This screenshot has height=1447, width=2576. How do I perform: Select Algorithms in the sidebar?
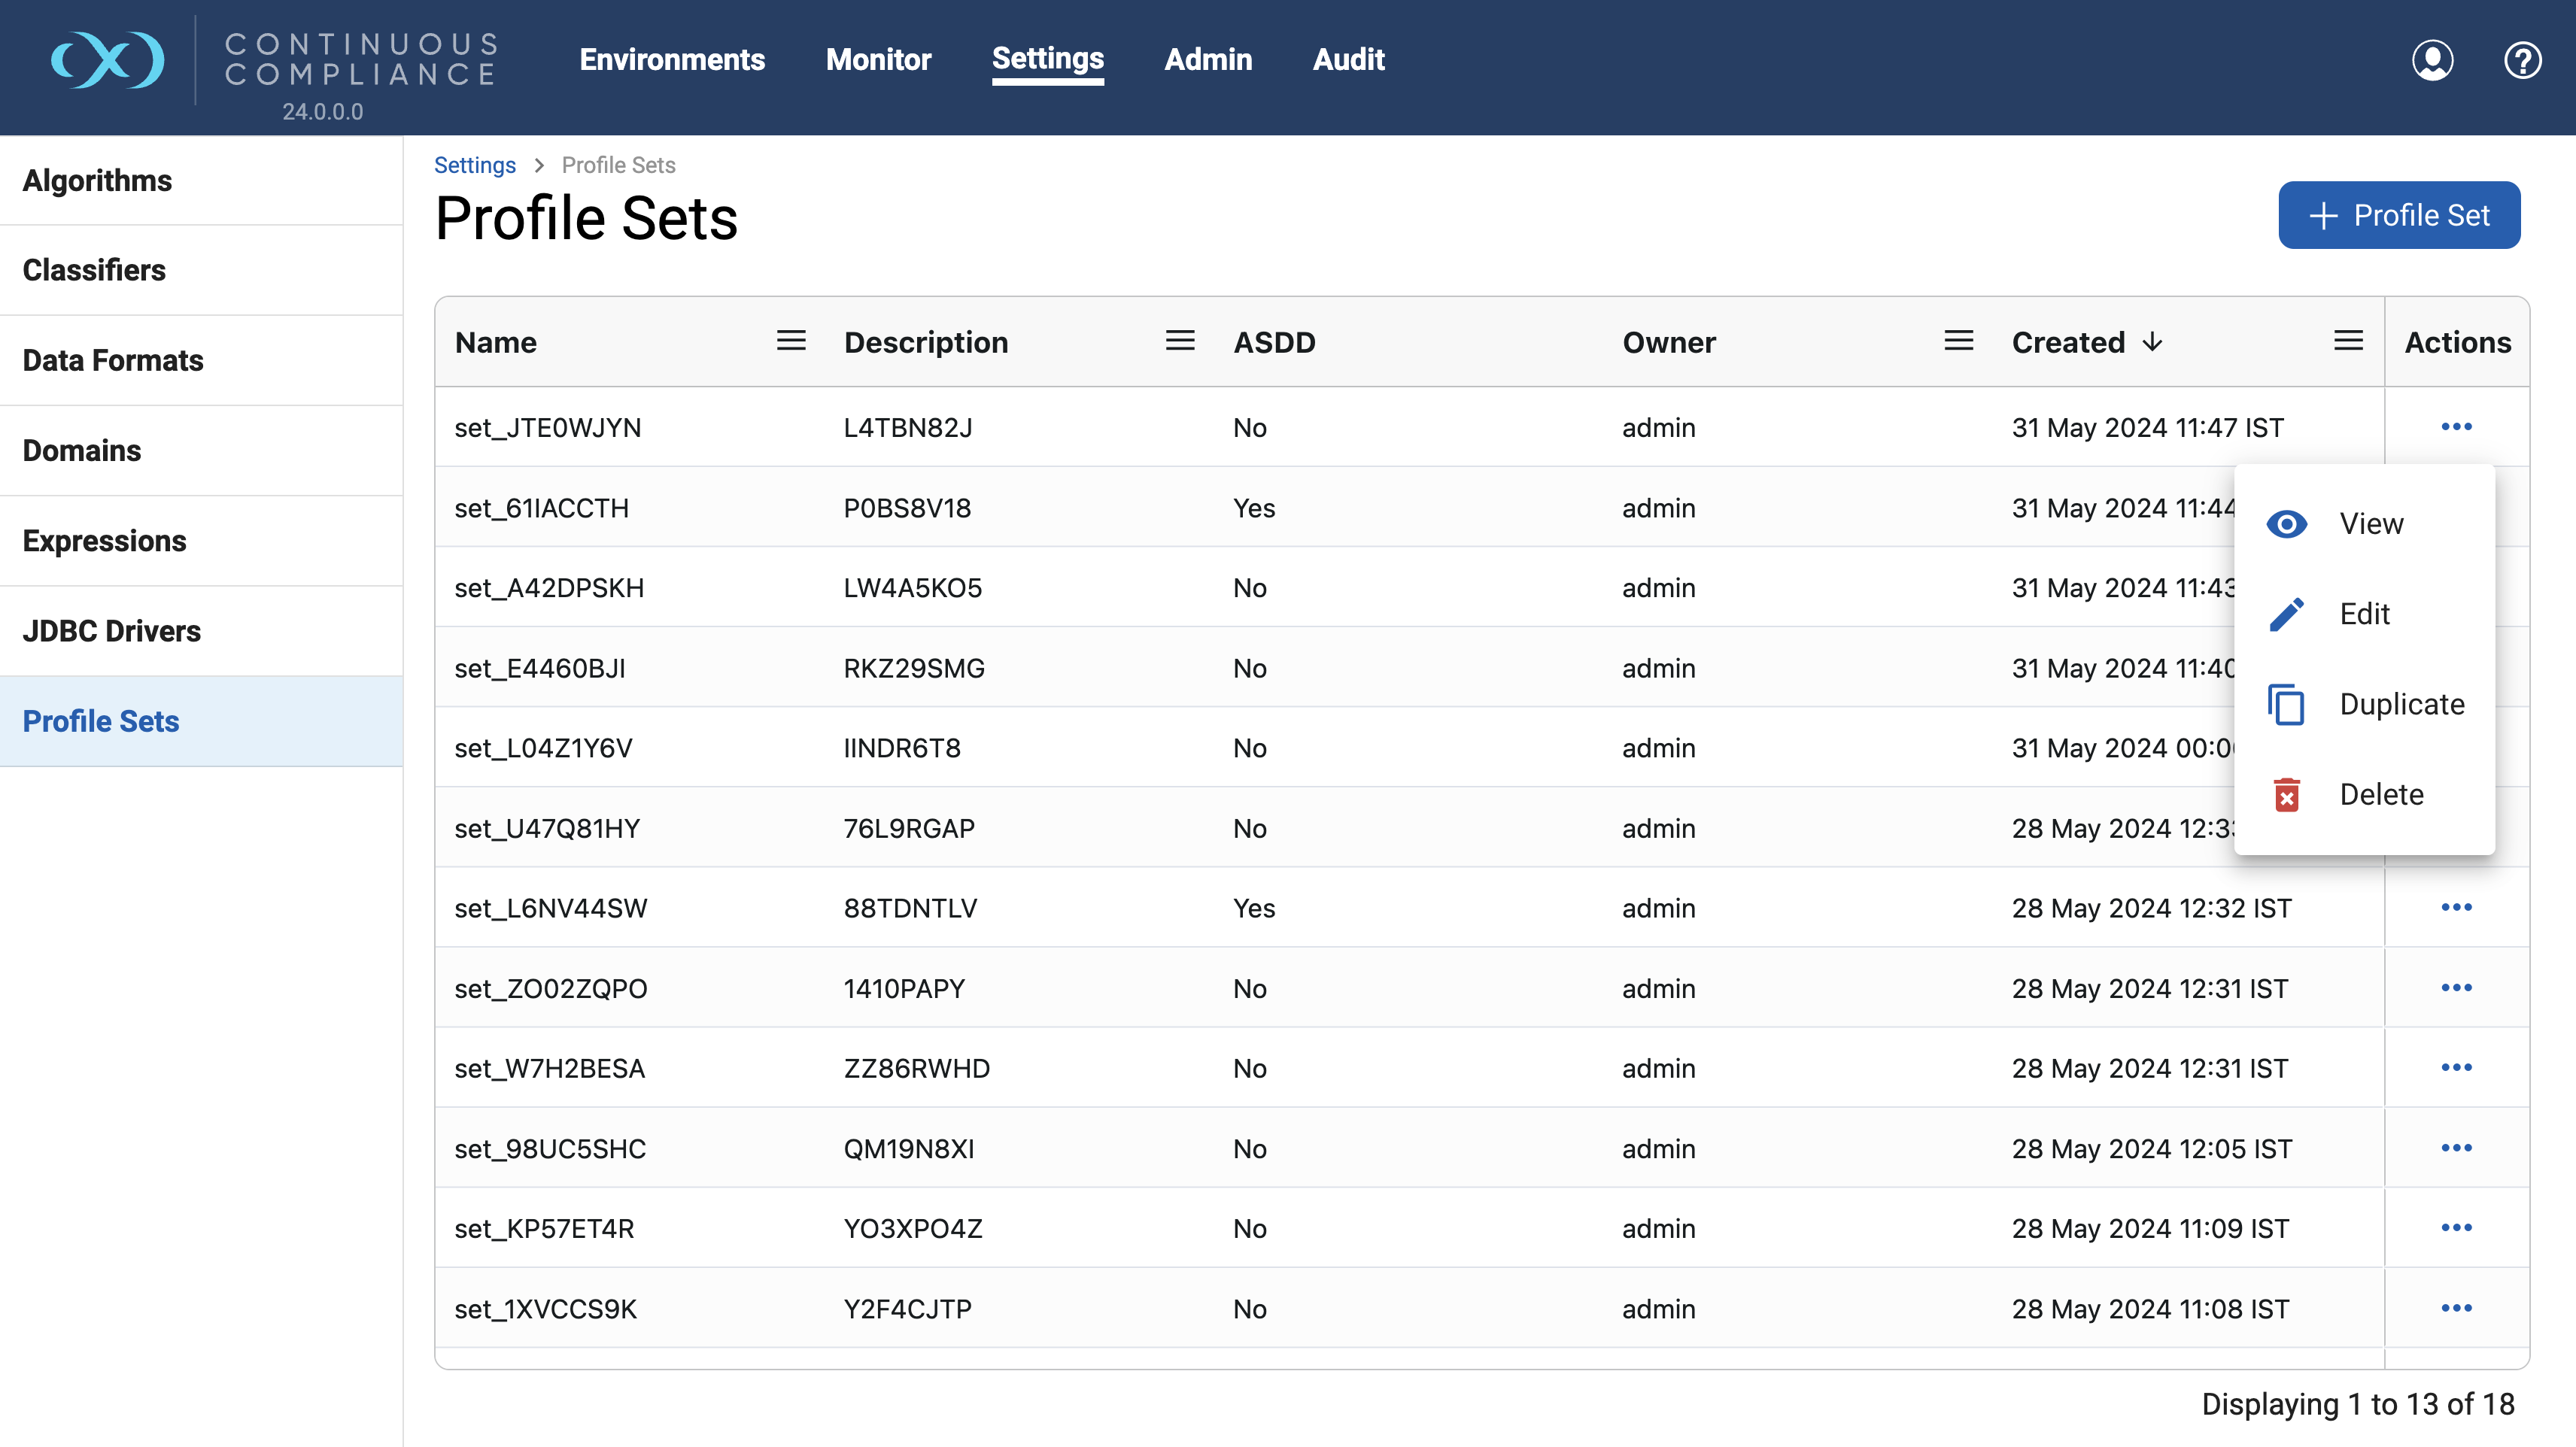97,181
